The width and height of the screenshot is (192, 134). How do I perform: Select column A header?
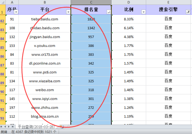12,2
